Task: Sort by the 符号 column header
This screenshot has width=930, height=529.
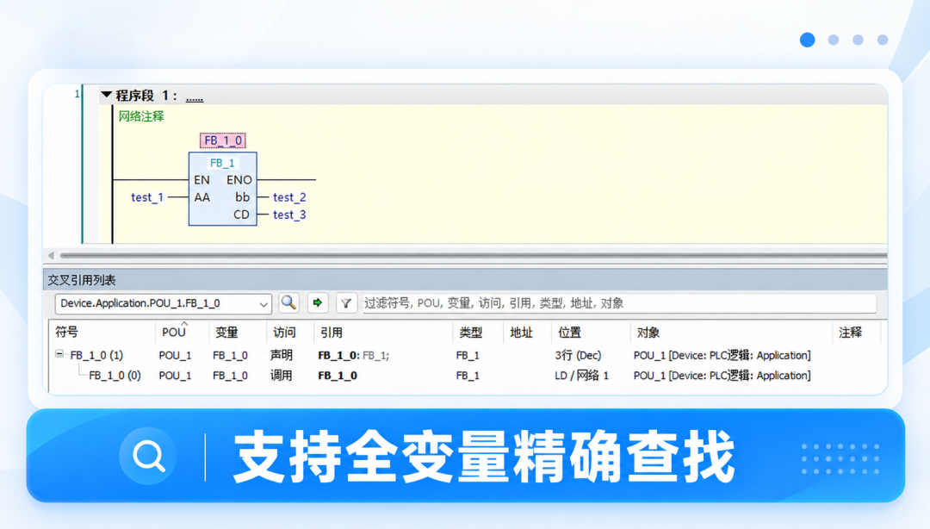Action: [66, 333]
